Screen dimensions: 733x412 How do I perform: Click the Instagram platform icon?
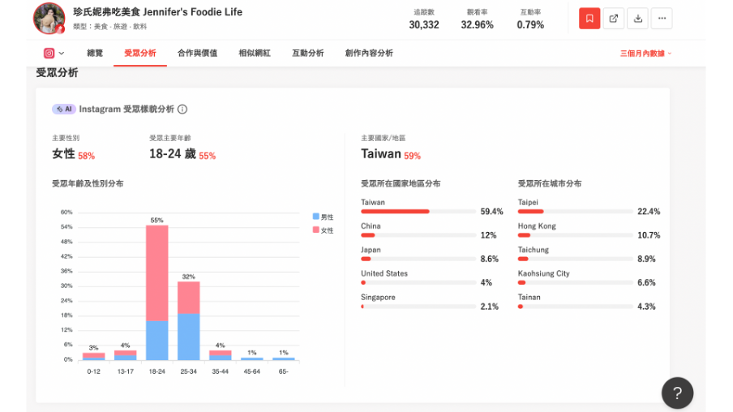click(49, 54)
